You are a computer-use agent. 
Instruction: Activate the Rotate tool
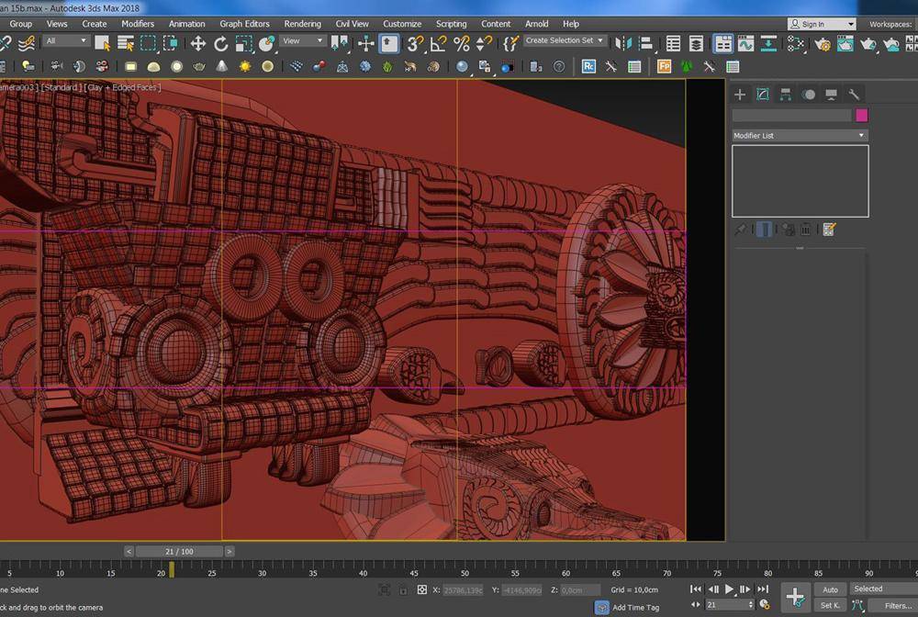(x=220, y=43)
